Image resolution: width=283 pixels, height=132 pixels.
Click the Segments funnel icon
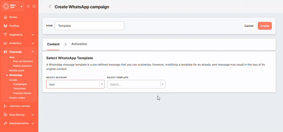point(5,34)
